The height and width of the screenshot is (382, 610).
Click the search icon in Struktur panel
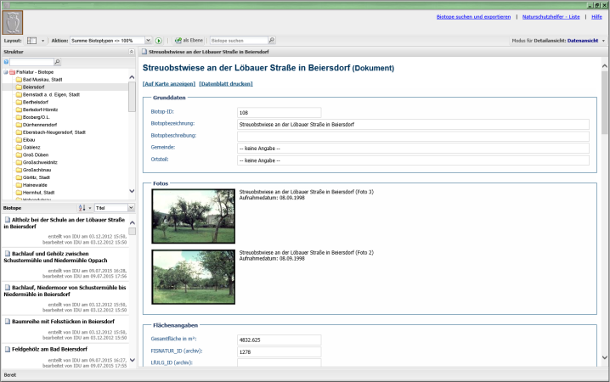[57, 62]
